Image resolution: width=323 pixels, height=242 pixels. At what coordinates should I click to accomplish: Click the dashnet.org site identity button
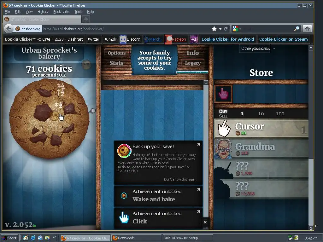(x=28, y=29)
